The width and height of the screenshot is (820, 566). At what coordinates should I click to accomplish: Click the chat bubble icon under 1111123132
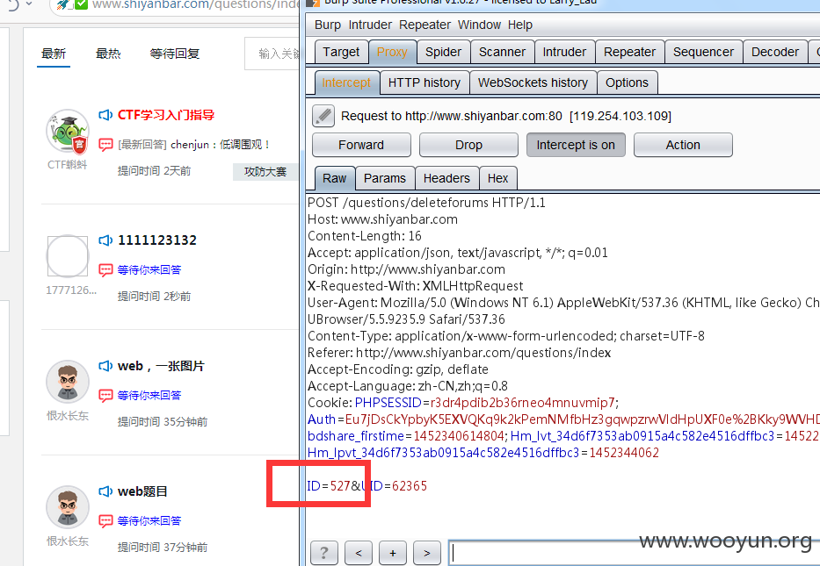105,270
